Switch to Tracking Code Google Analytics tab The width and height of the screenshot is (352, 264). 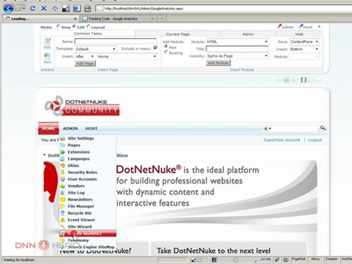(x=118, y=19)
